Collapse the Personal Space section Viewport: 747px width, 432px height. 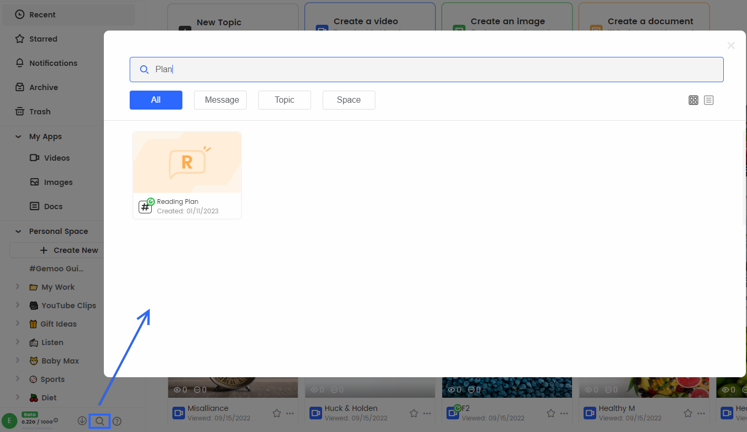[18, 231]
